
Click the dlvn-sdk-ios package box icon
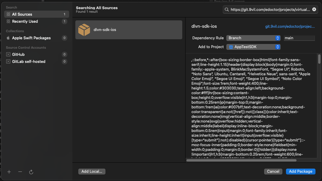[x=84, y=30]
